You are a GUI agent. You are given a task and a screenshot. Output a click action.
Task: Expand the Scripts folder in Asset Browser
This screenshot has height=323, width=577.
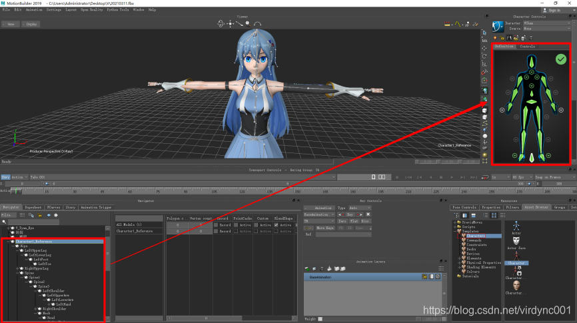[x=455, y=227]
